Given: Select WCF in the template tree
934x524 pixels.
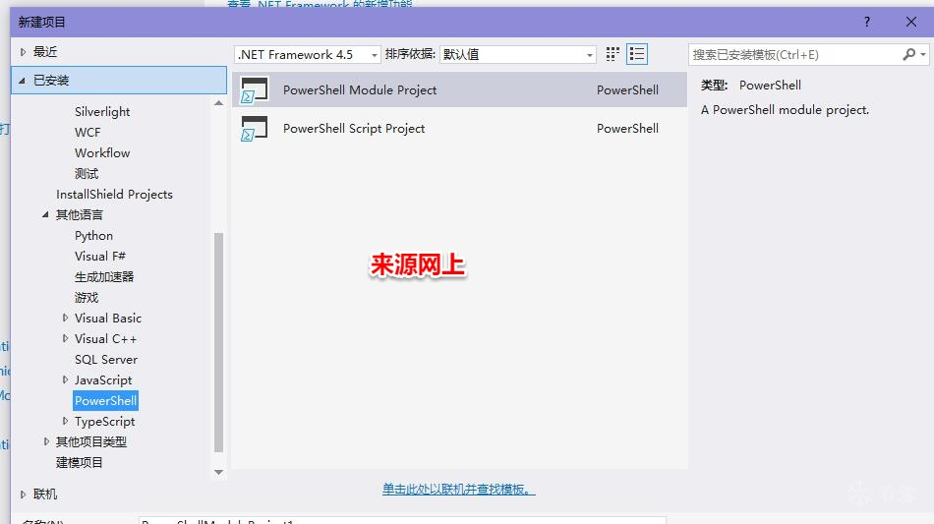Looking at the screenshot, I should point(88,132).
